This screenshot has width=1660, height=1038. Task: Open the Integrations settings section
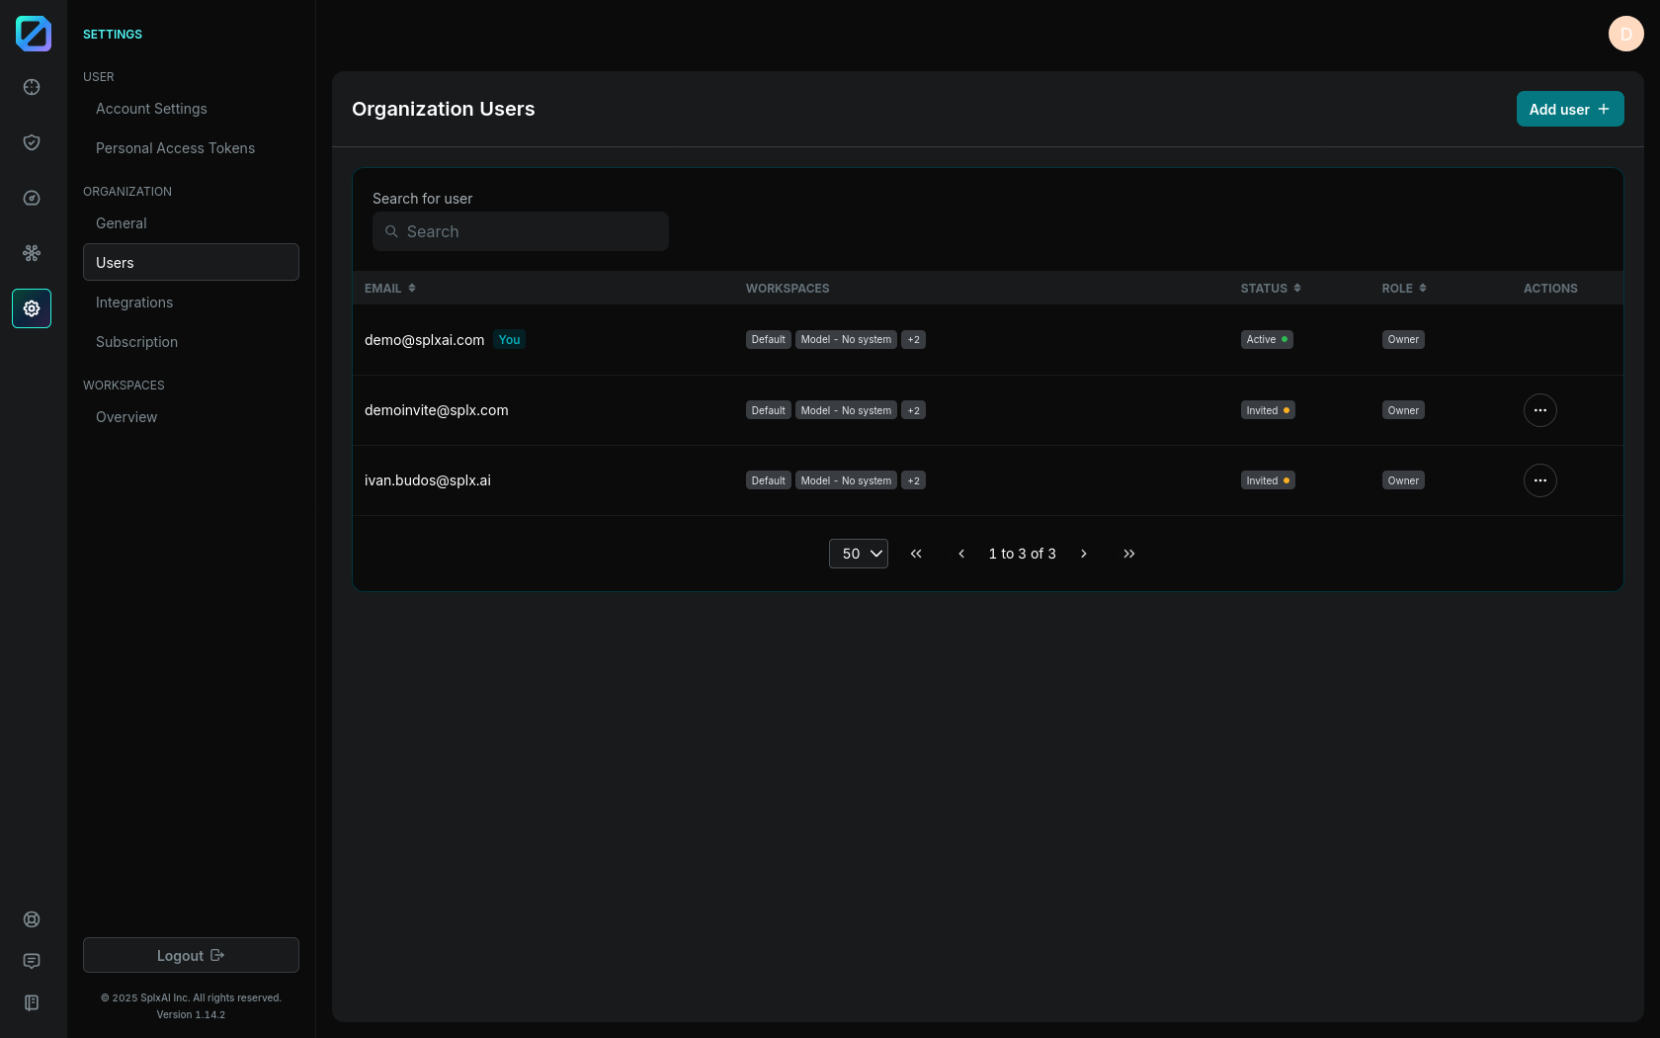coord(134,303)
